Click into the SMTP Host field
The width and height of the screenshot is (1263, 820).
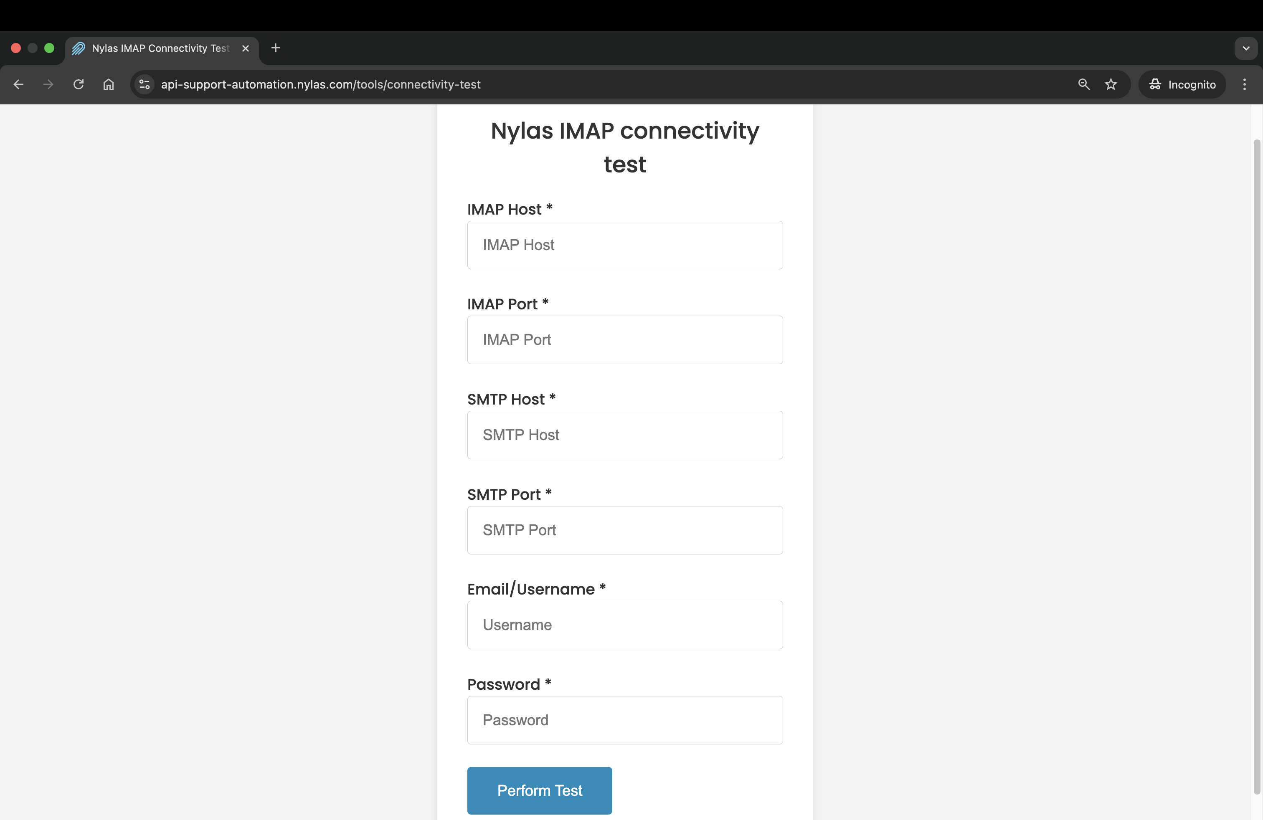click(x=624, y=435)
